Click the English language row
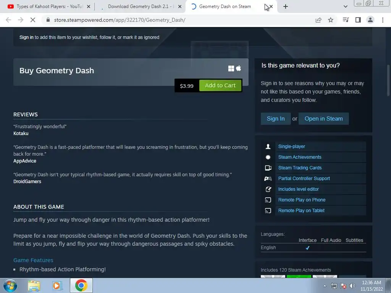This screenshot has width=391, height=293. [x=313, y=248]
